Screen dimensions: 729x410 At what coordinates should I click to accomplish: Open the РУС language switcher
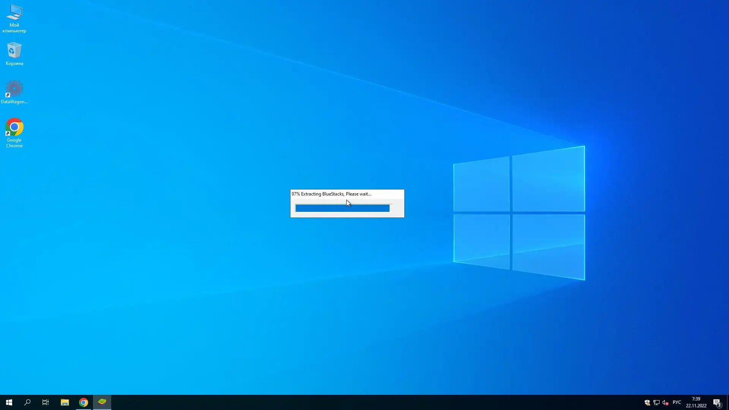[677, 402]
